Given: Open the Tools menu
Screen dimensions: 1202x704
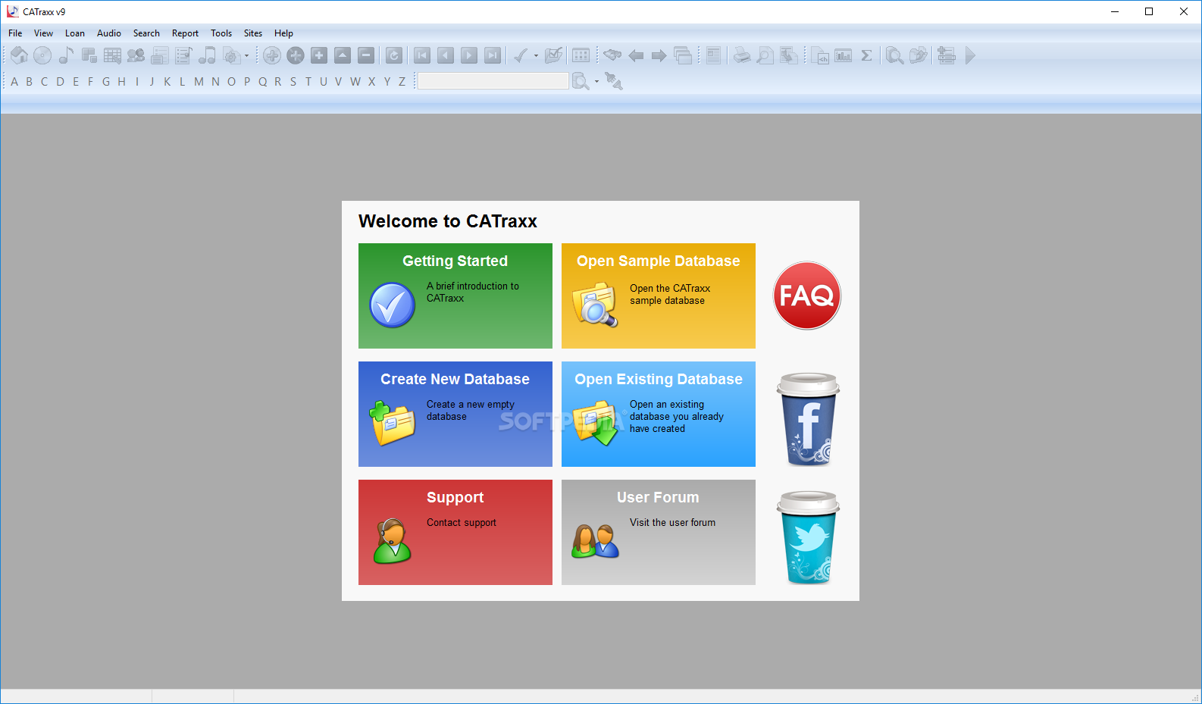Looking at the screenshot, I should point(221,33).
